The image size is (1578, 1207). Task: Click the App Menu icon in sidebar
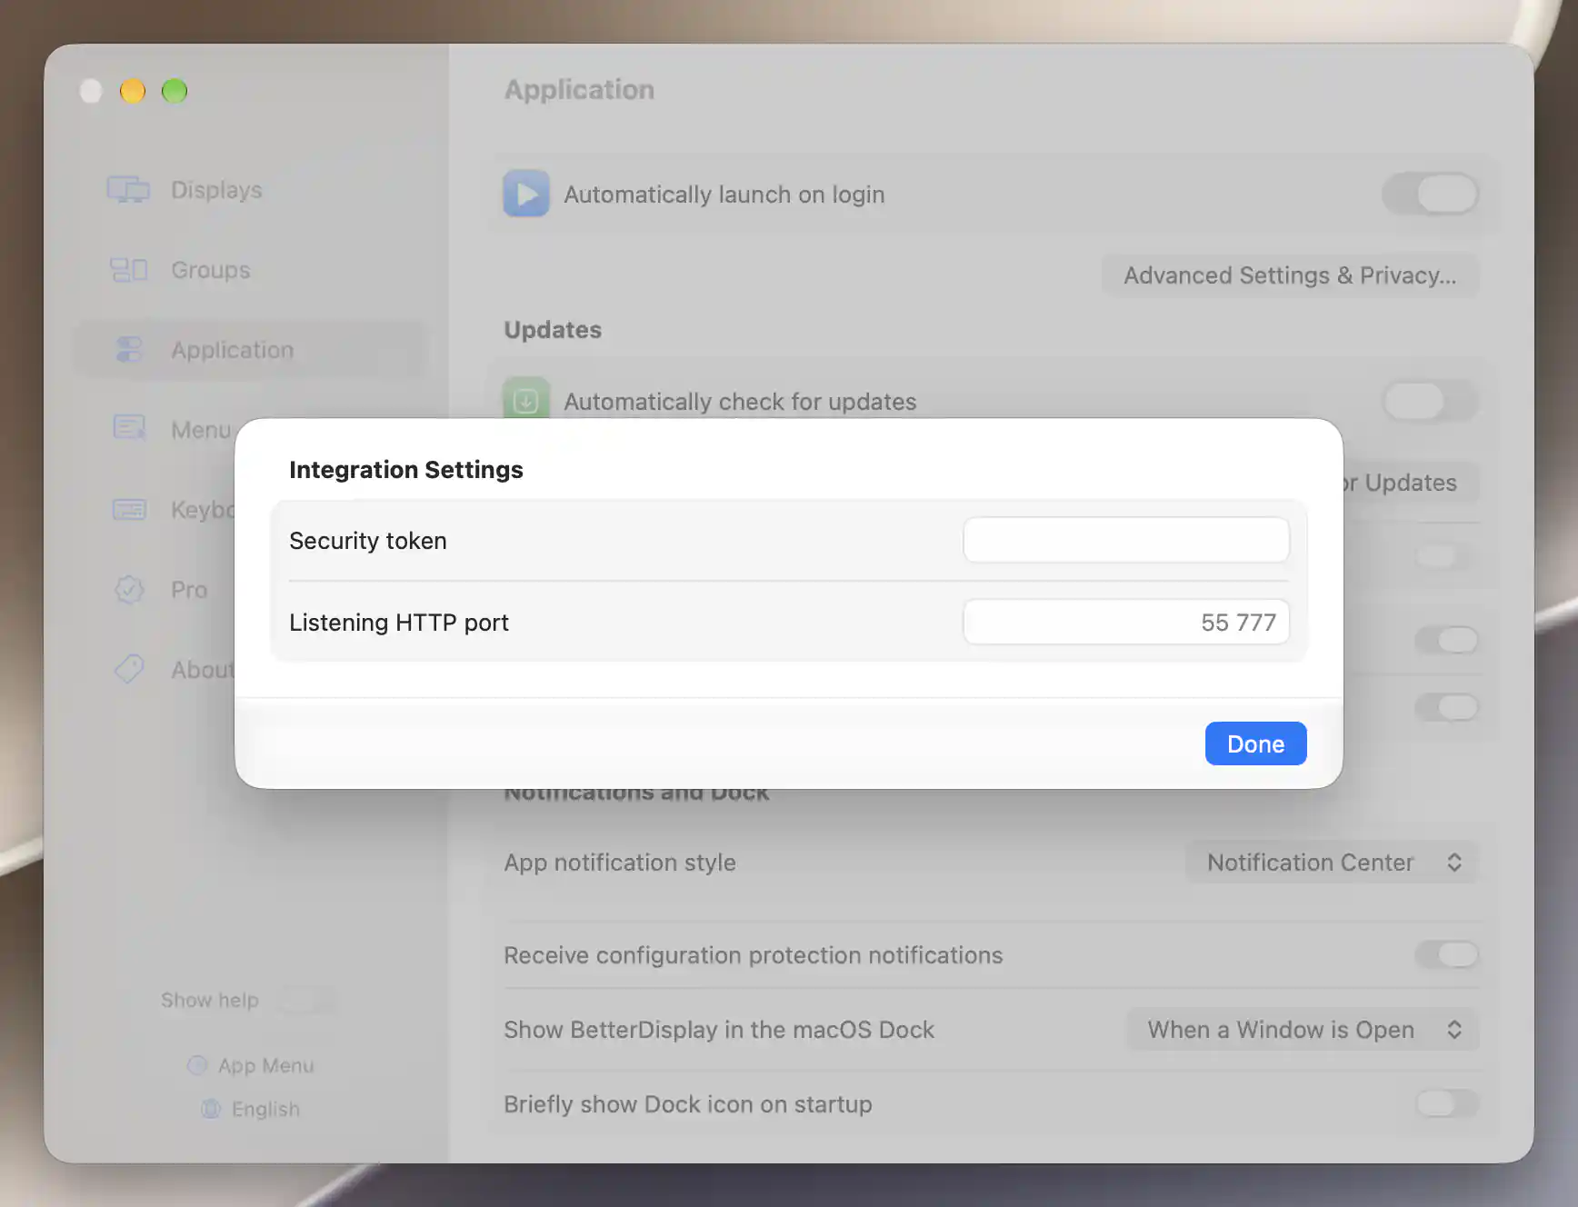[x=197, y=1065]
